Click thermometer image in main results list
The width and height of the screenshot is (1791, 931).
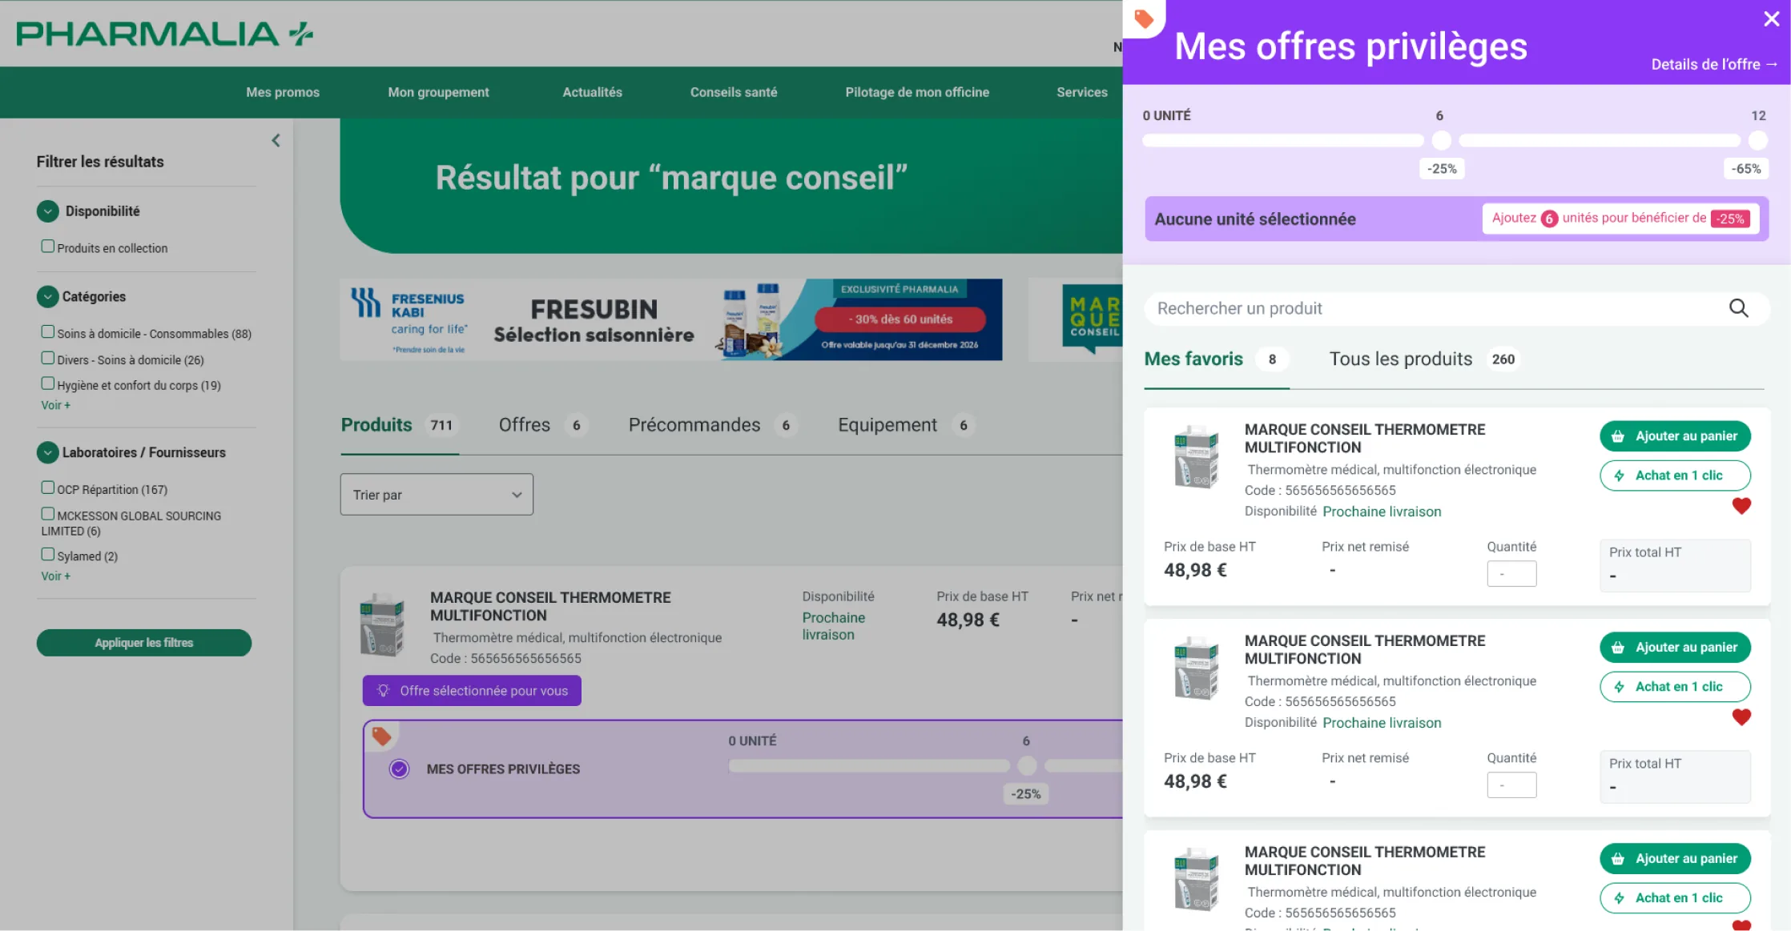tap(382, 625)
